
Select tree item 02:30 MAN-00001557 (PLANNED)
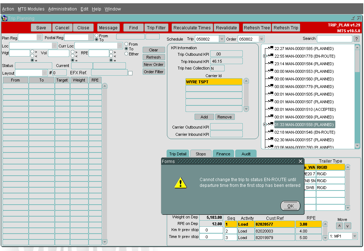click(304, 139)
